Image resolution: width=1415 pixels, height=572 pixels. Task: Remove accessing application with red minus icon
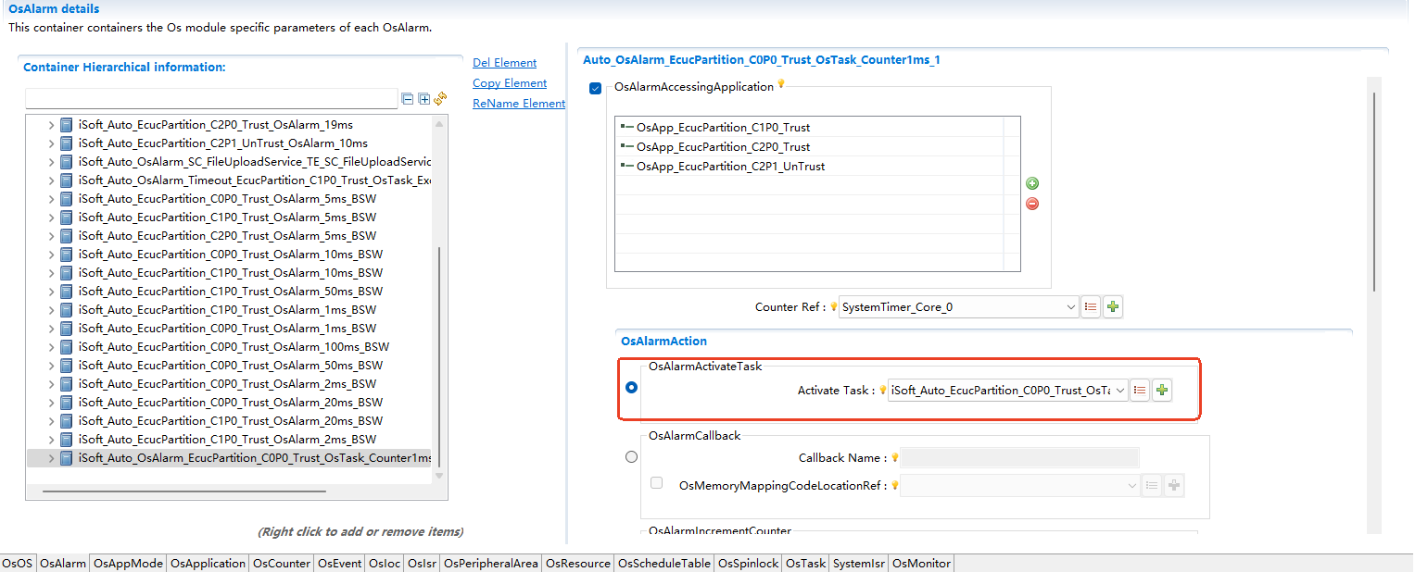(1032, 204)
